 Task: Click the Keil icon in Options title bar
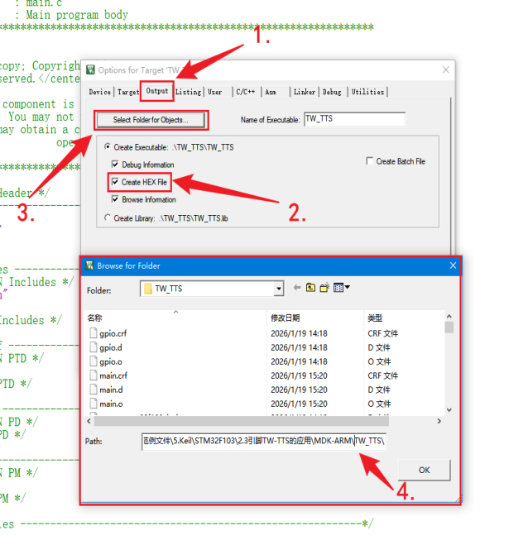tap(90, 70)
